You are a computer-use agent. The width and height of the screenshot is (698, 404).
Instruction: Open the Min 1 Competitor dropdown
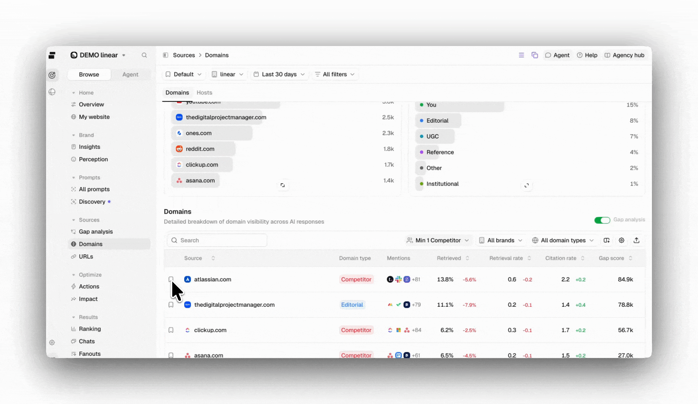point(438,240)
